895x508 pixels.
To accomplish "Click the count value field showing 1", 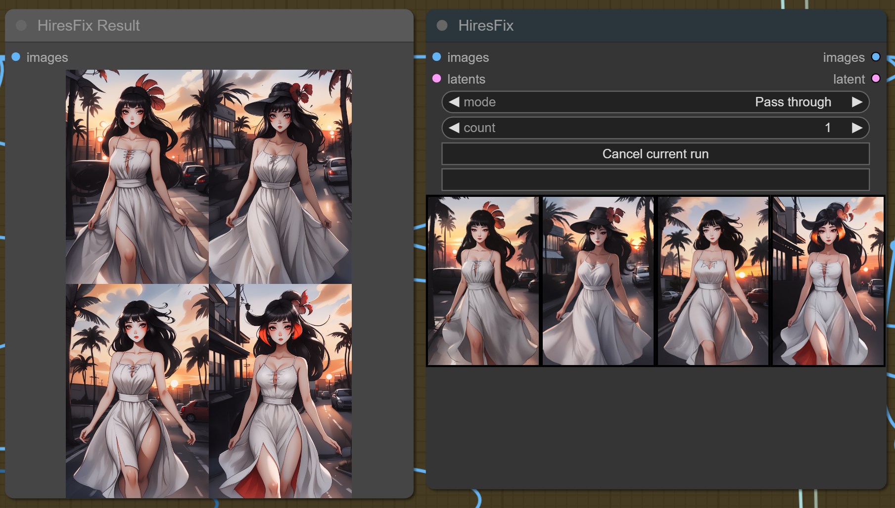I will click(655, 128).
